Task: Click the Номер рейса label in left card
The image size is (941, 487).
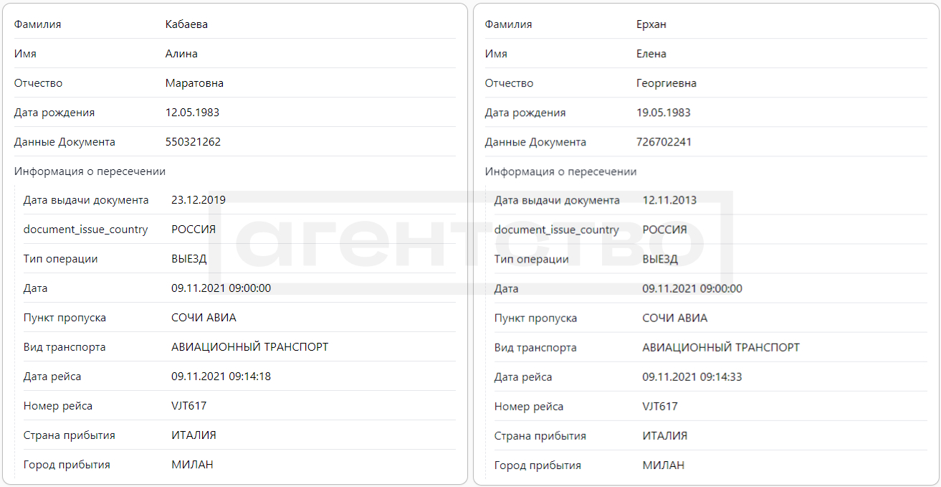Action: [58, 406]
